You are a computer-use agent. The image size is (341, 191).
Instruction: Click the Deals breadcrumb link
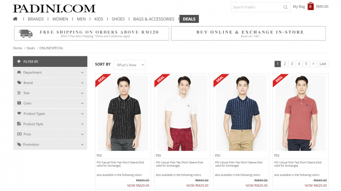point(31,48)
